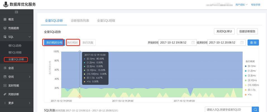Click the 更多 dots icon in sidebar
Screen dimensions: 267x112
tap(5, 103)
